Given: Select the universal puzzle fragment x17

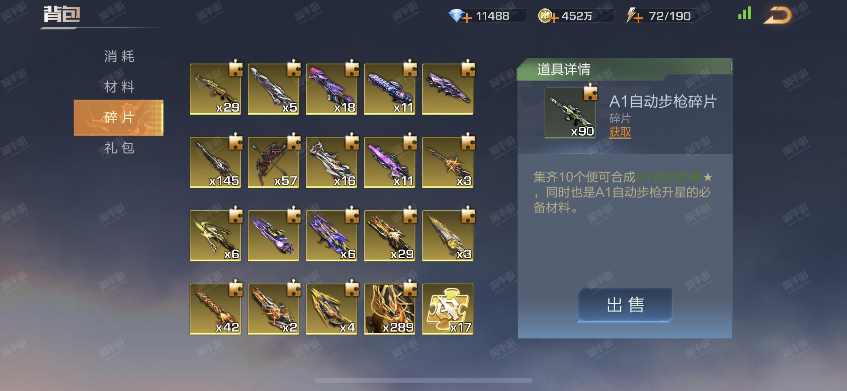Looking at the screenshot, I should coord(448,309).
